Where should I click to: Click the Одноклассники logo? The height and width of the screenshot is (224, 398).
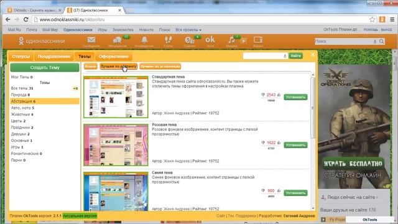click(x=42, y=41)
